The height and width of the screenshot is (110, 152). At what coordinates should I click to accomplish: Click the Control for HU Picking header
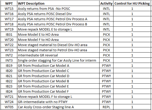tap(132, 4)
